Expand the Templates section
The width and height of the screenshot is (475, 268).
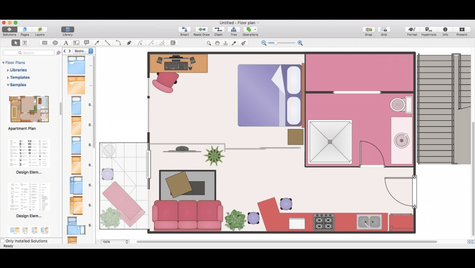click(x=8, y=78)
